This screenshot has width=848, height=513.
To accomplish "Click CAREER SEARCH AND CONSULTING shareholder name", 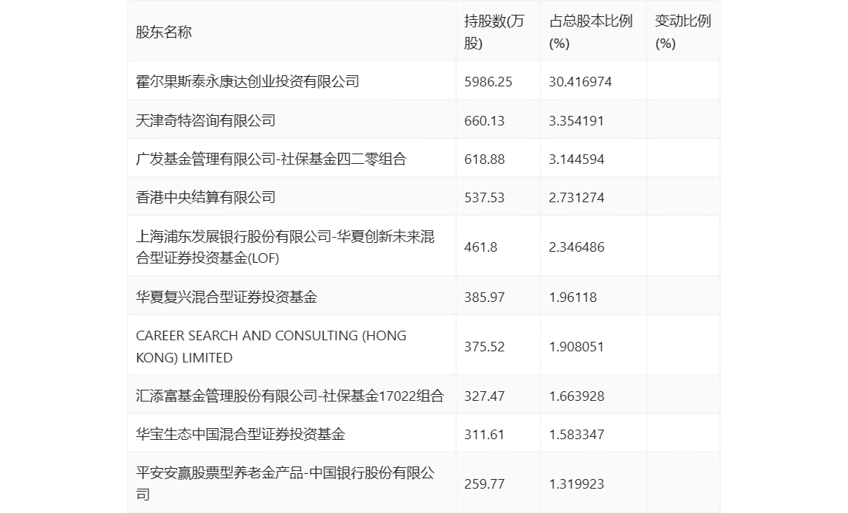I will (x=271, y=347).
